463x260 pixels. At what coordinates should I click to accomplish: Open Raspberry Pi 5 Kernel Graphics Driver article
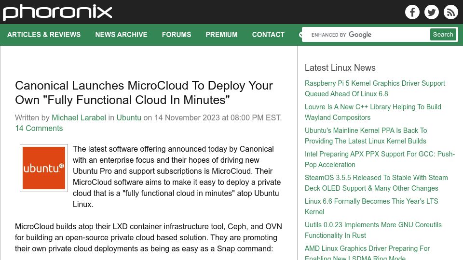[x=375, y=89]
